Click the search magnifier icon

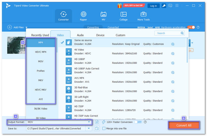click(x=182, y=33)
